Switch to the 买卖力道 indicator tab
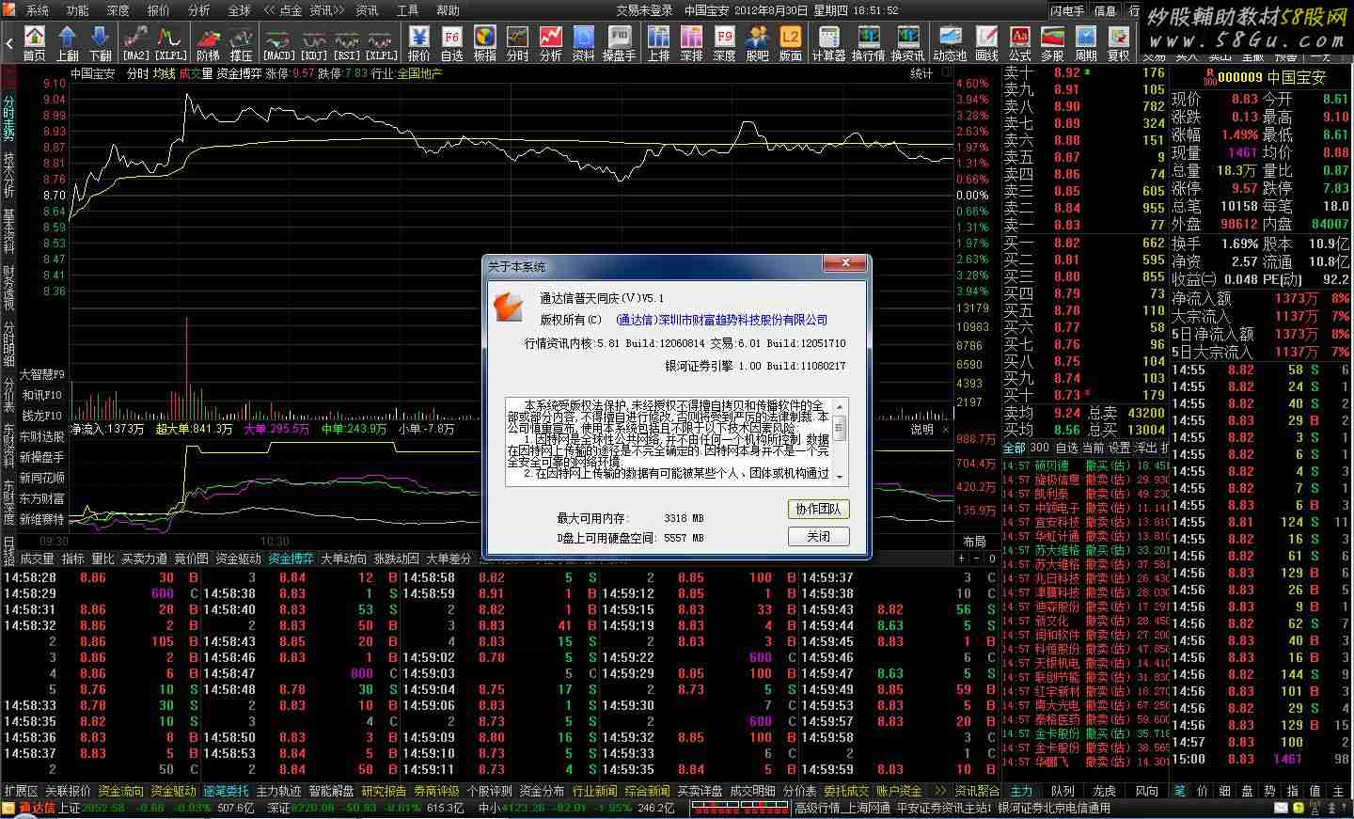 144,559
